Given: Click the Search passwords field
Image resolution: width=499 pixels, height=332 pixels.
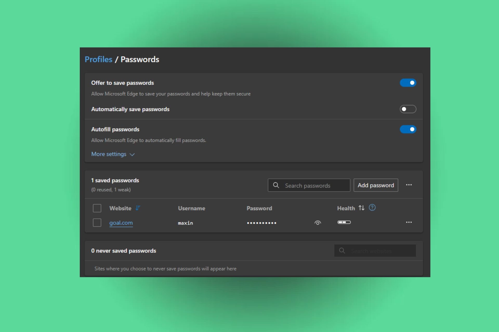Looking at the screenshot, I should click(309, 185).
